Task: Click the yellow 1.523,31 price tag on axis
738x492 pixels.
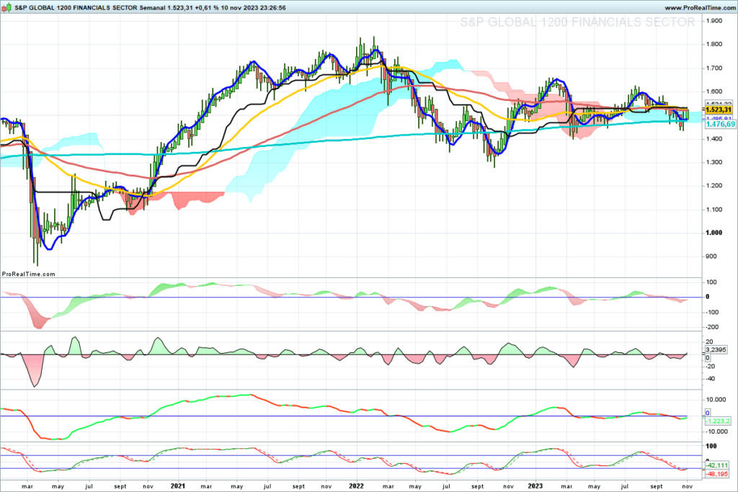Action: click(x=719, y=109)
